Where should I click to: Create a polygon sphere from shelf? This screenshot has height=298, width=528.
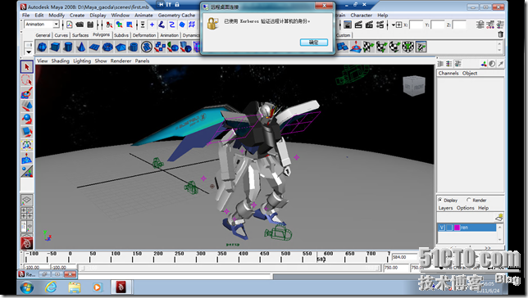tap(42, 47)
